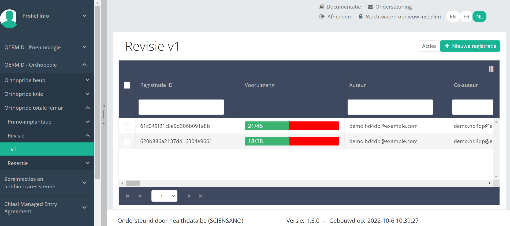This screenshot has height=226, width=510.
Task: Select the v1 item under Revisie
Action: tap(47, 149)
